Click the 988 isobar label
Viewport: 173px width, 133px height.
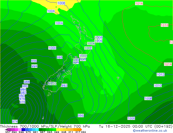point(27,82)
